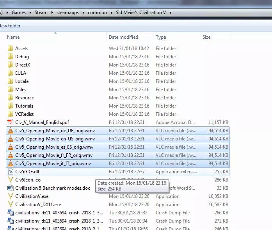Click the New folder toolbar button
272x230 pixels.
tap(10, 26)
